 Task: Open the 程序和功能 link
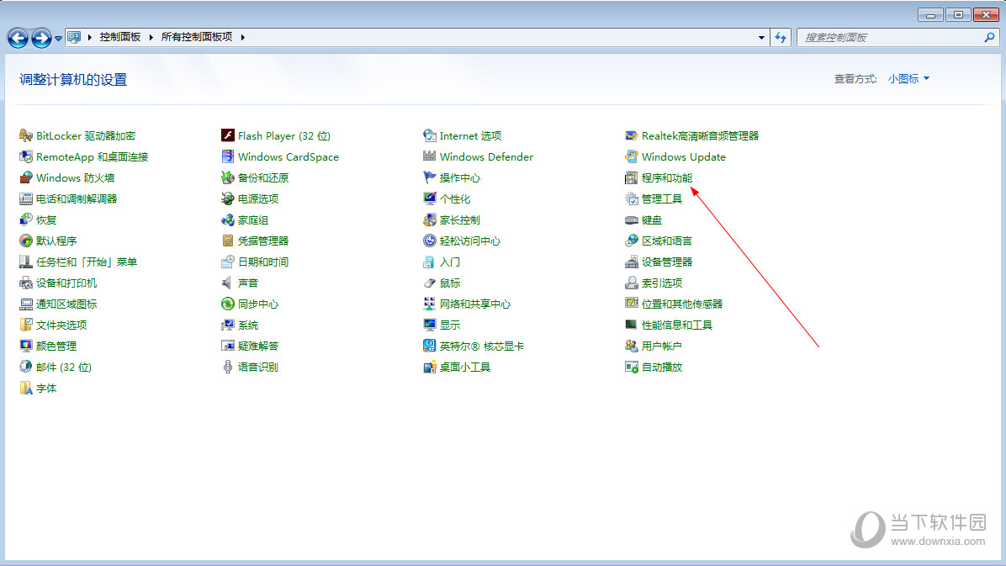tap(666, 177)
